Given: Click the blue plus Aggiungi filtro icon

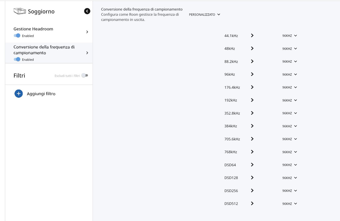Looking at the screenshot, I should (19, 94).
